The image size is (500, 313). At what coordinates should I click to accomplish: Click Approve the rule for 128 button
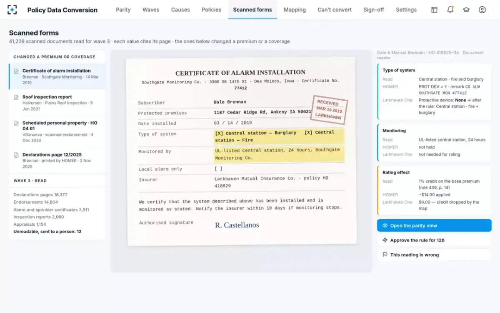tap(434, 240)
